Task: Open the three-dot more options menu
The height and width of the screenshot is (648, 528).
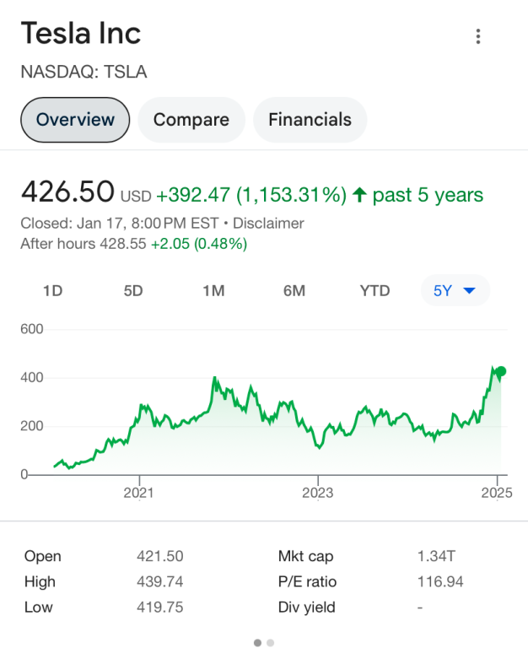Action: (x=478, y=36)
